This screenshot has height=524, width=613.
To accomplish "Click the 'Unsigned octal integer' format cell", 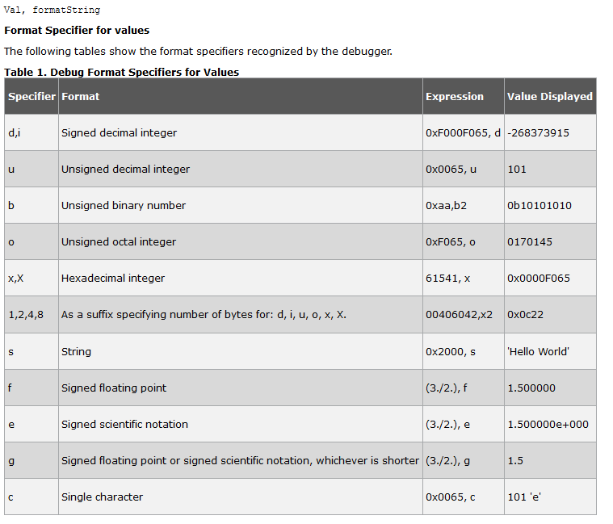I will (119, 242).
